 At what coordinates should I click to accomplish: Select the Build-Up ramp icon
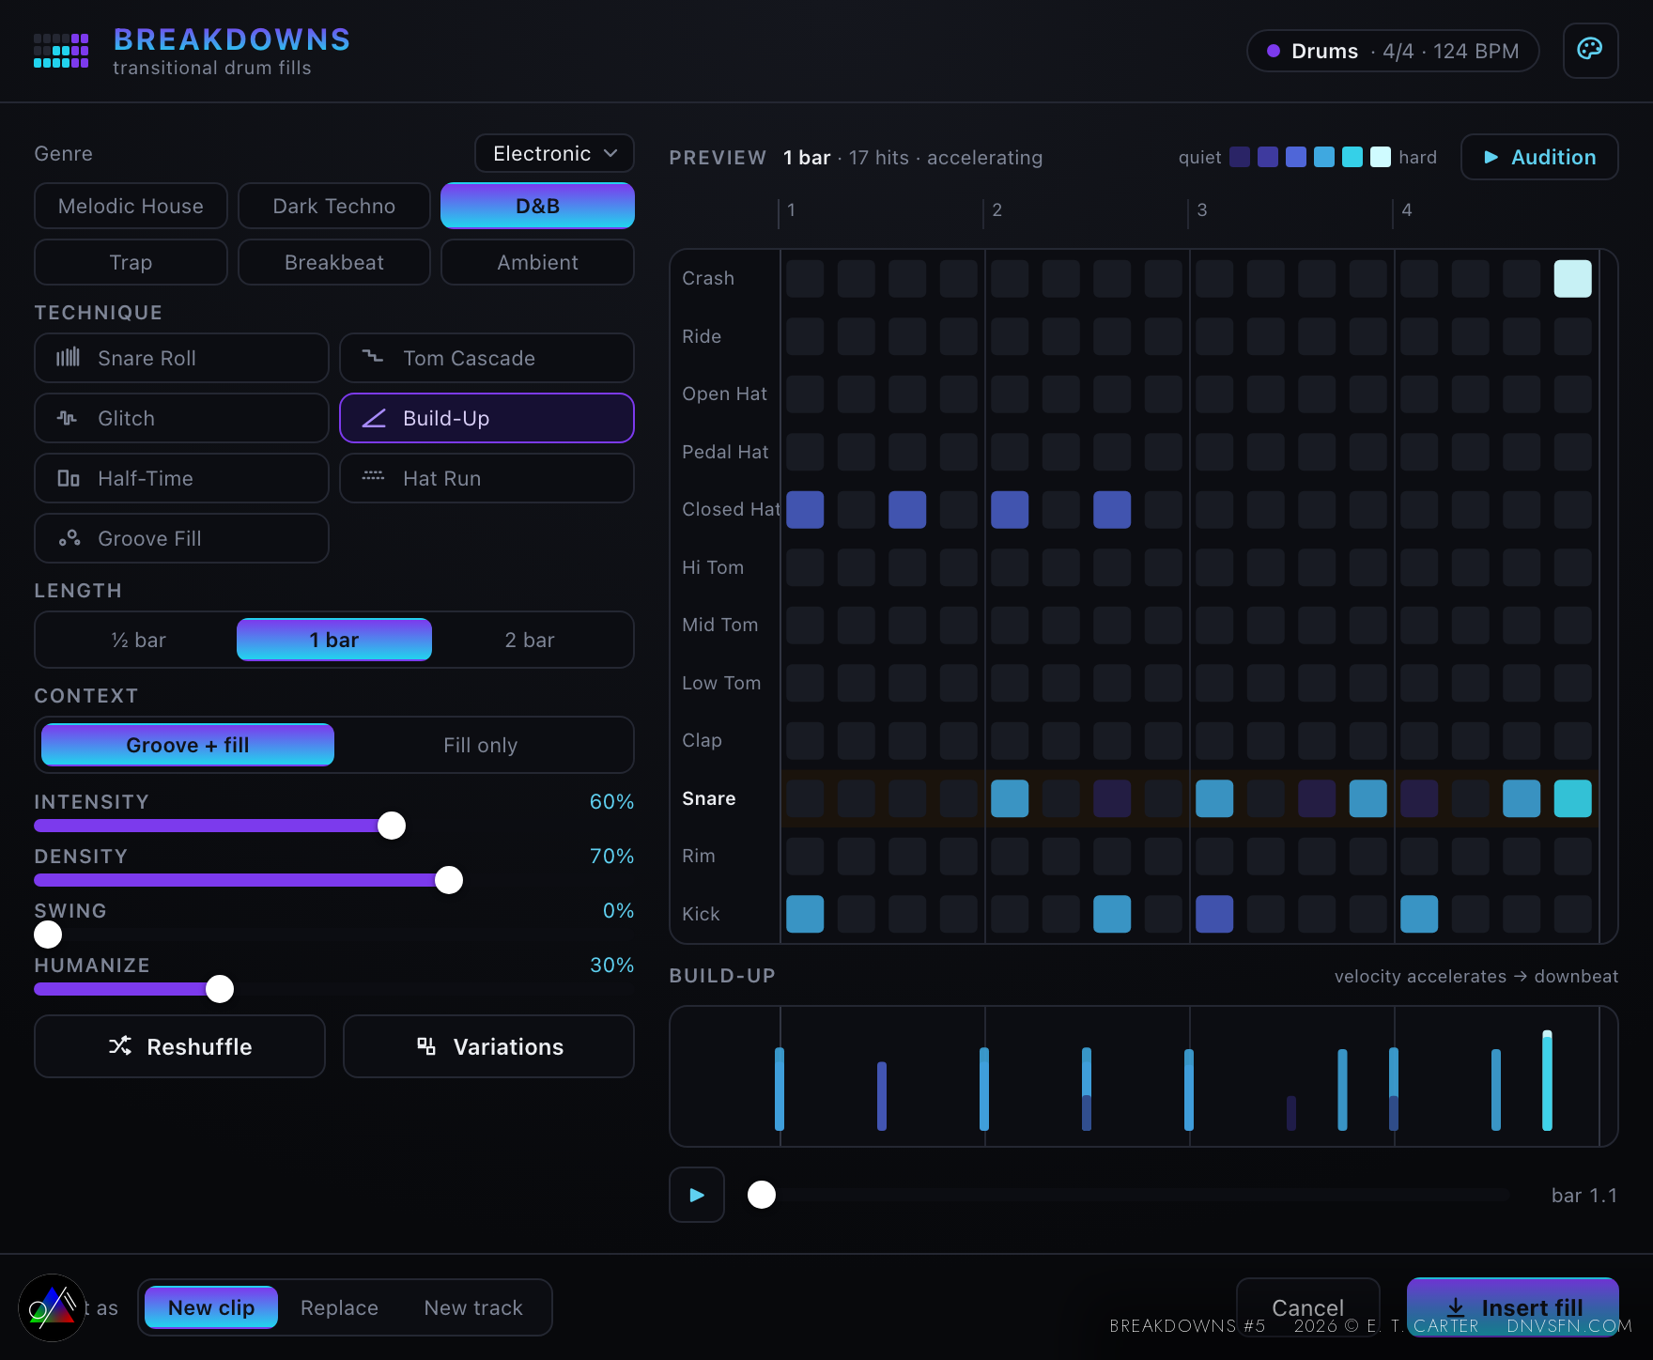tap(374, 418)
